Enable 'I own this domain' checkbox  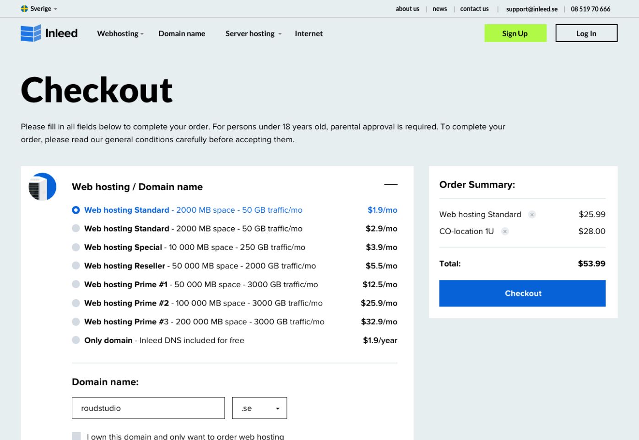[76, 436]
